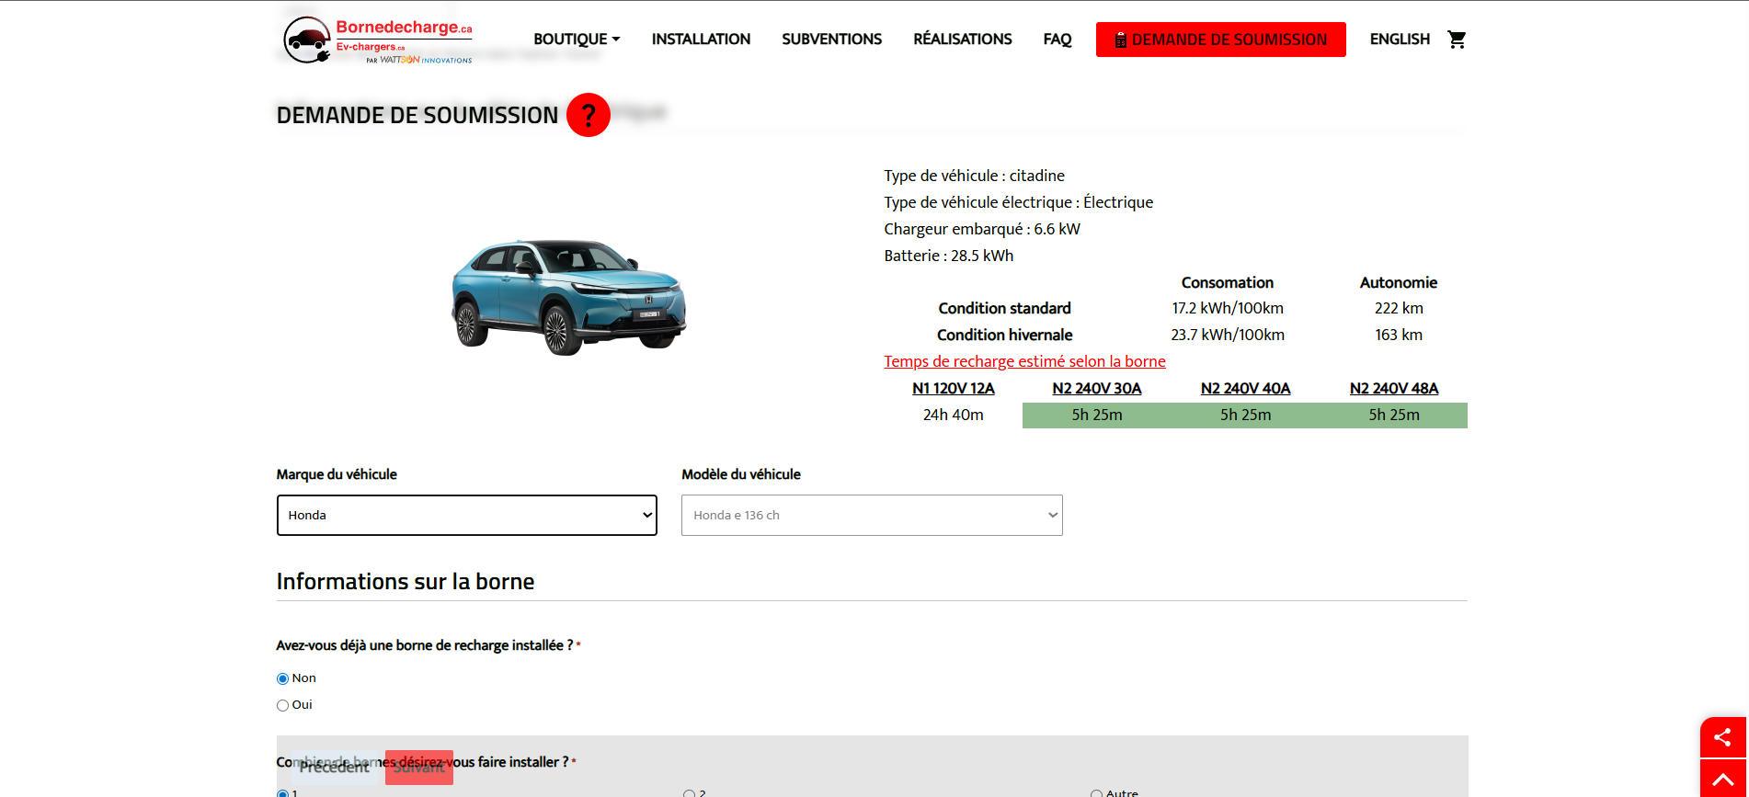Go to the INSTALLATION page
The width and height of the screenshot is (1749, 797).
pos(701,40)
